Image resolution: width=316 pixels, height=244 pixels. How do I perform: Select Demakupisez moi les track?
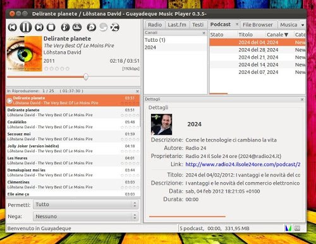(73, 173)
